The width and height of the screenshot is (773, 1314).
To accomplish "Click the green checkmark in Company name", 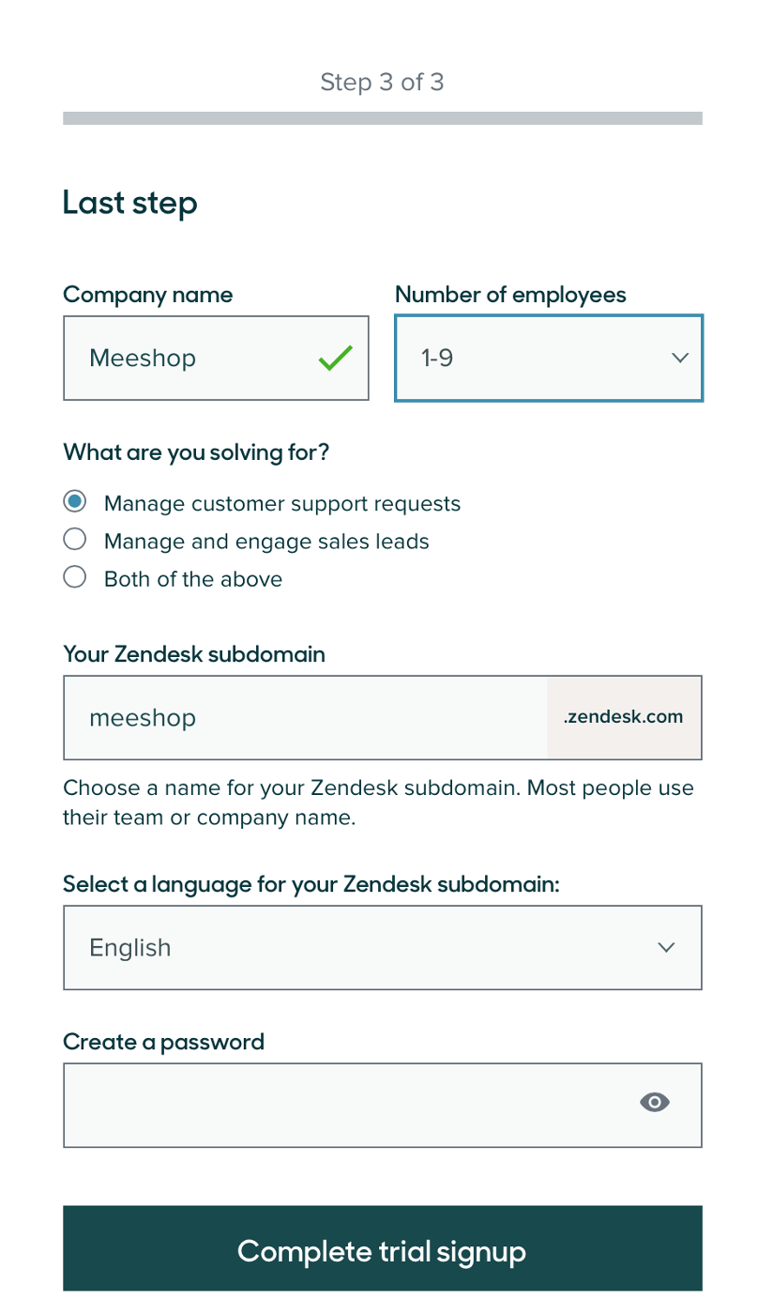I will tap(336, 358).
